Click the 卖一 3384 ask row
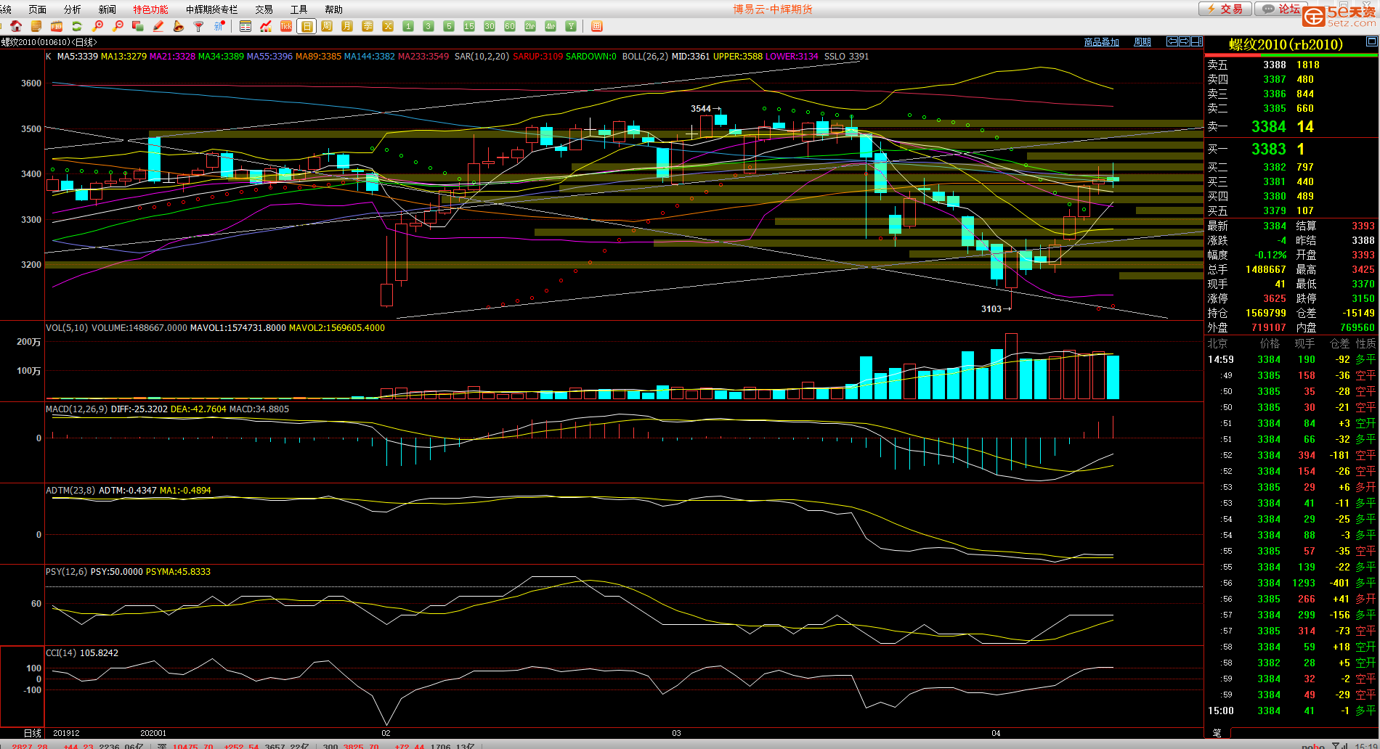This screenshot has height=749, width=1380. (x=1291, y=126)
